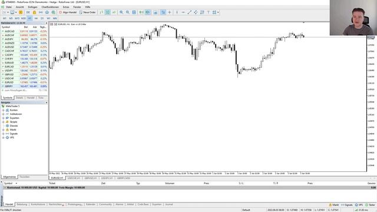Click the VPS button at bottom right
Screen dimensions: 377x212
coord(359,205)
